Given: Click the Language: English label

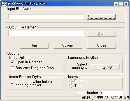Looking at the screenshot, I should (x=83, y=58).
